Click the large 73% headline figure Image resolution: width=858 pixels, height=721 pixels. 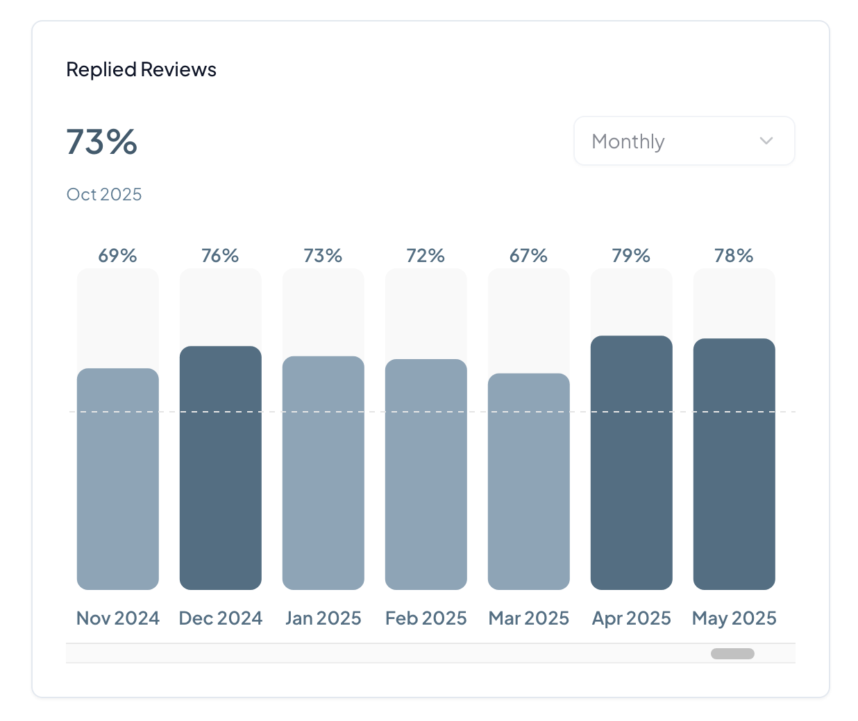[102, 142]
